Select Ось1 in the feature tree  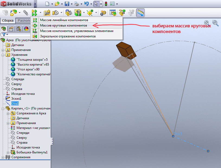click(x=15, y=104)
